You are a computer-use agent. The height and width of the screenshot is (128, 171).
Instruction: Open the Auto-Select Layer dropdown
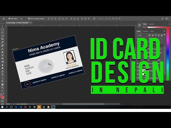pyautogui.click(x=22, y=18)
